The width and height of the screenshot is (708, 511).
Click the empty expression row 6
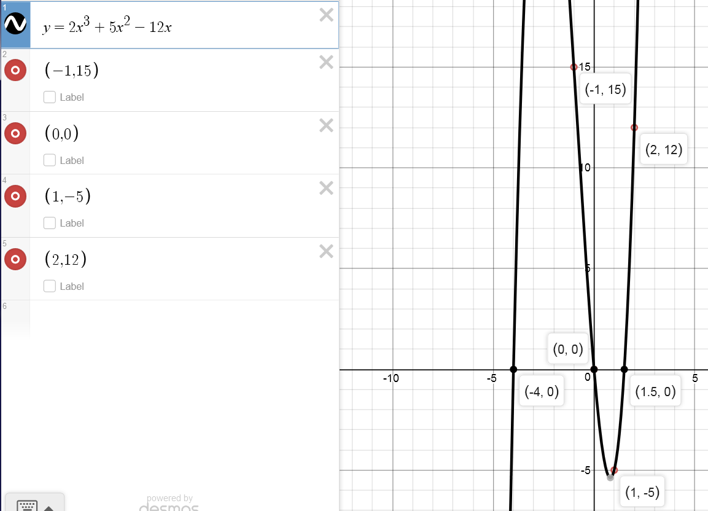tap(184, 316)
